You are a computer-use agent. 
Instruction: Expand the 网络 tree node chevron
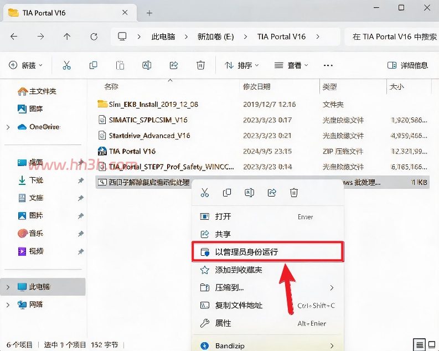click(x=8, y=304)
